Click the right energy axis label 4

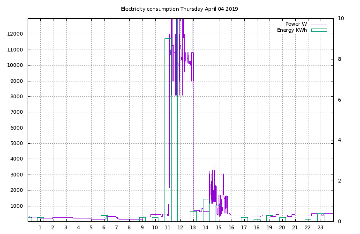coord(339,140)
